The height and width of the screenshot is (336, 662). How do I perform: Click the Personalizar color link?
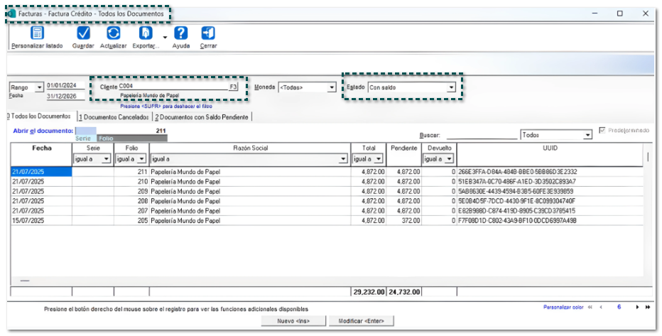[x=563, y=308]
